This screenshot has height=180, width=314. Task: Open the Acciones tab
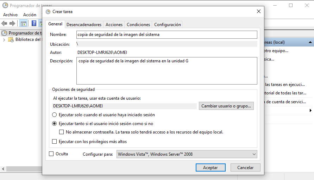coord(114,25)
